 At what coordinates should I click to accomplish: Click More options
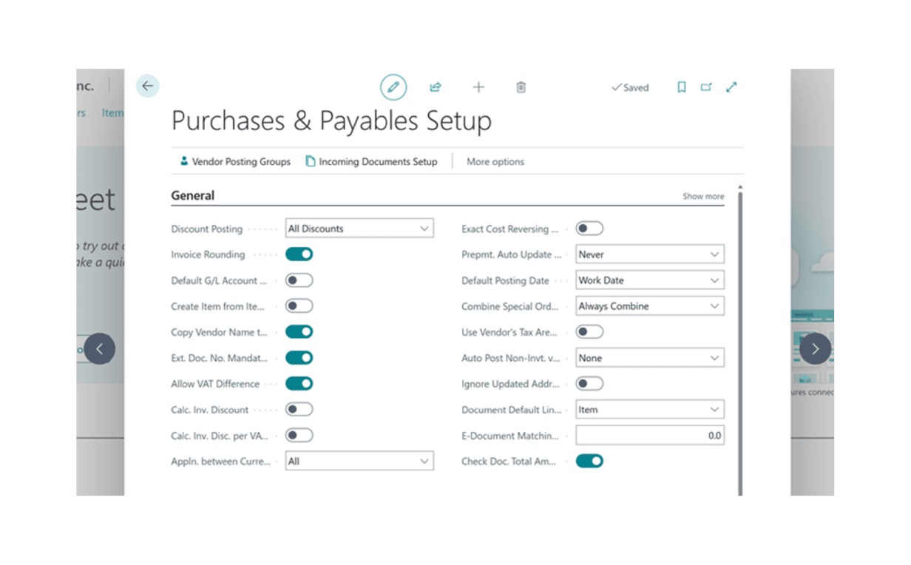pos(495,161)
